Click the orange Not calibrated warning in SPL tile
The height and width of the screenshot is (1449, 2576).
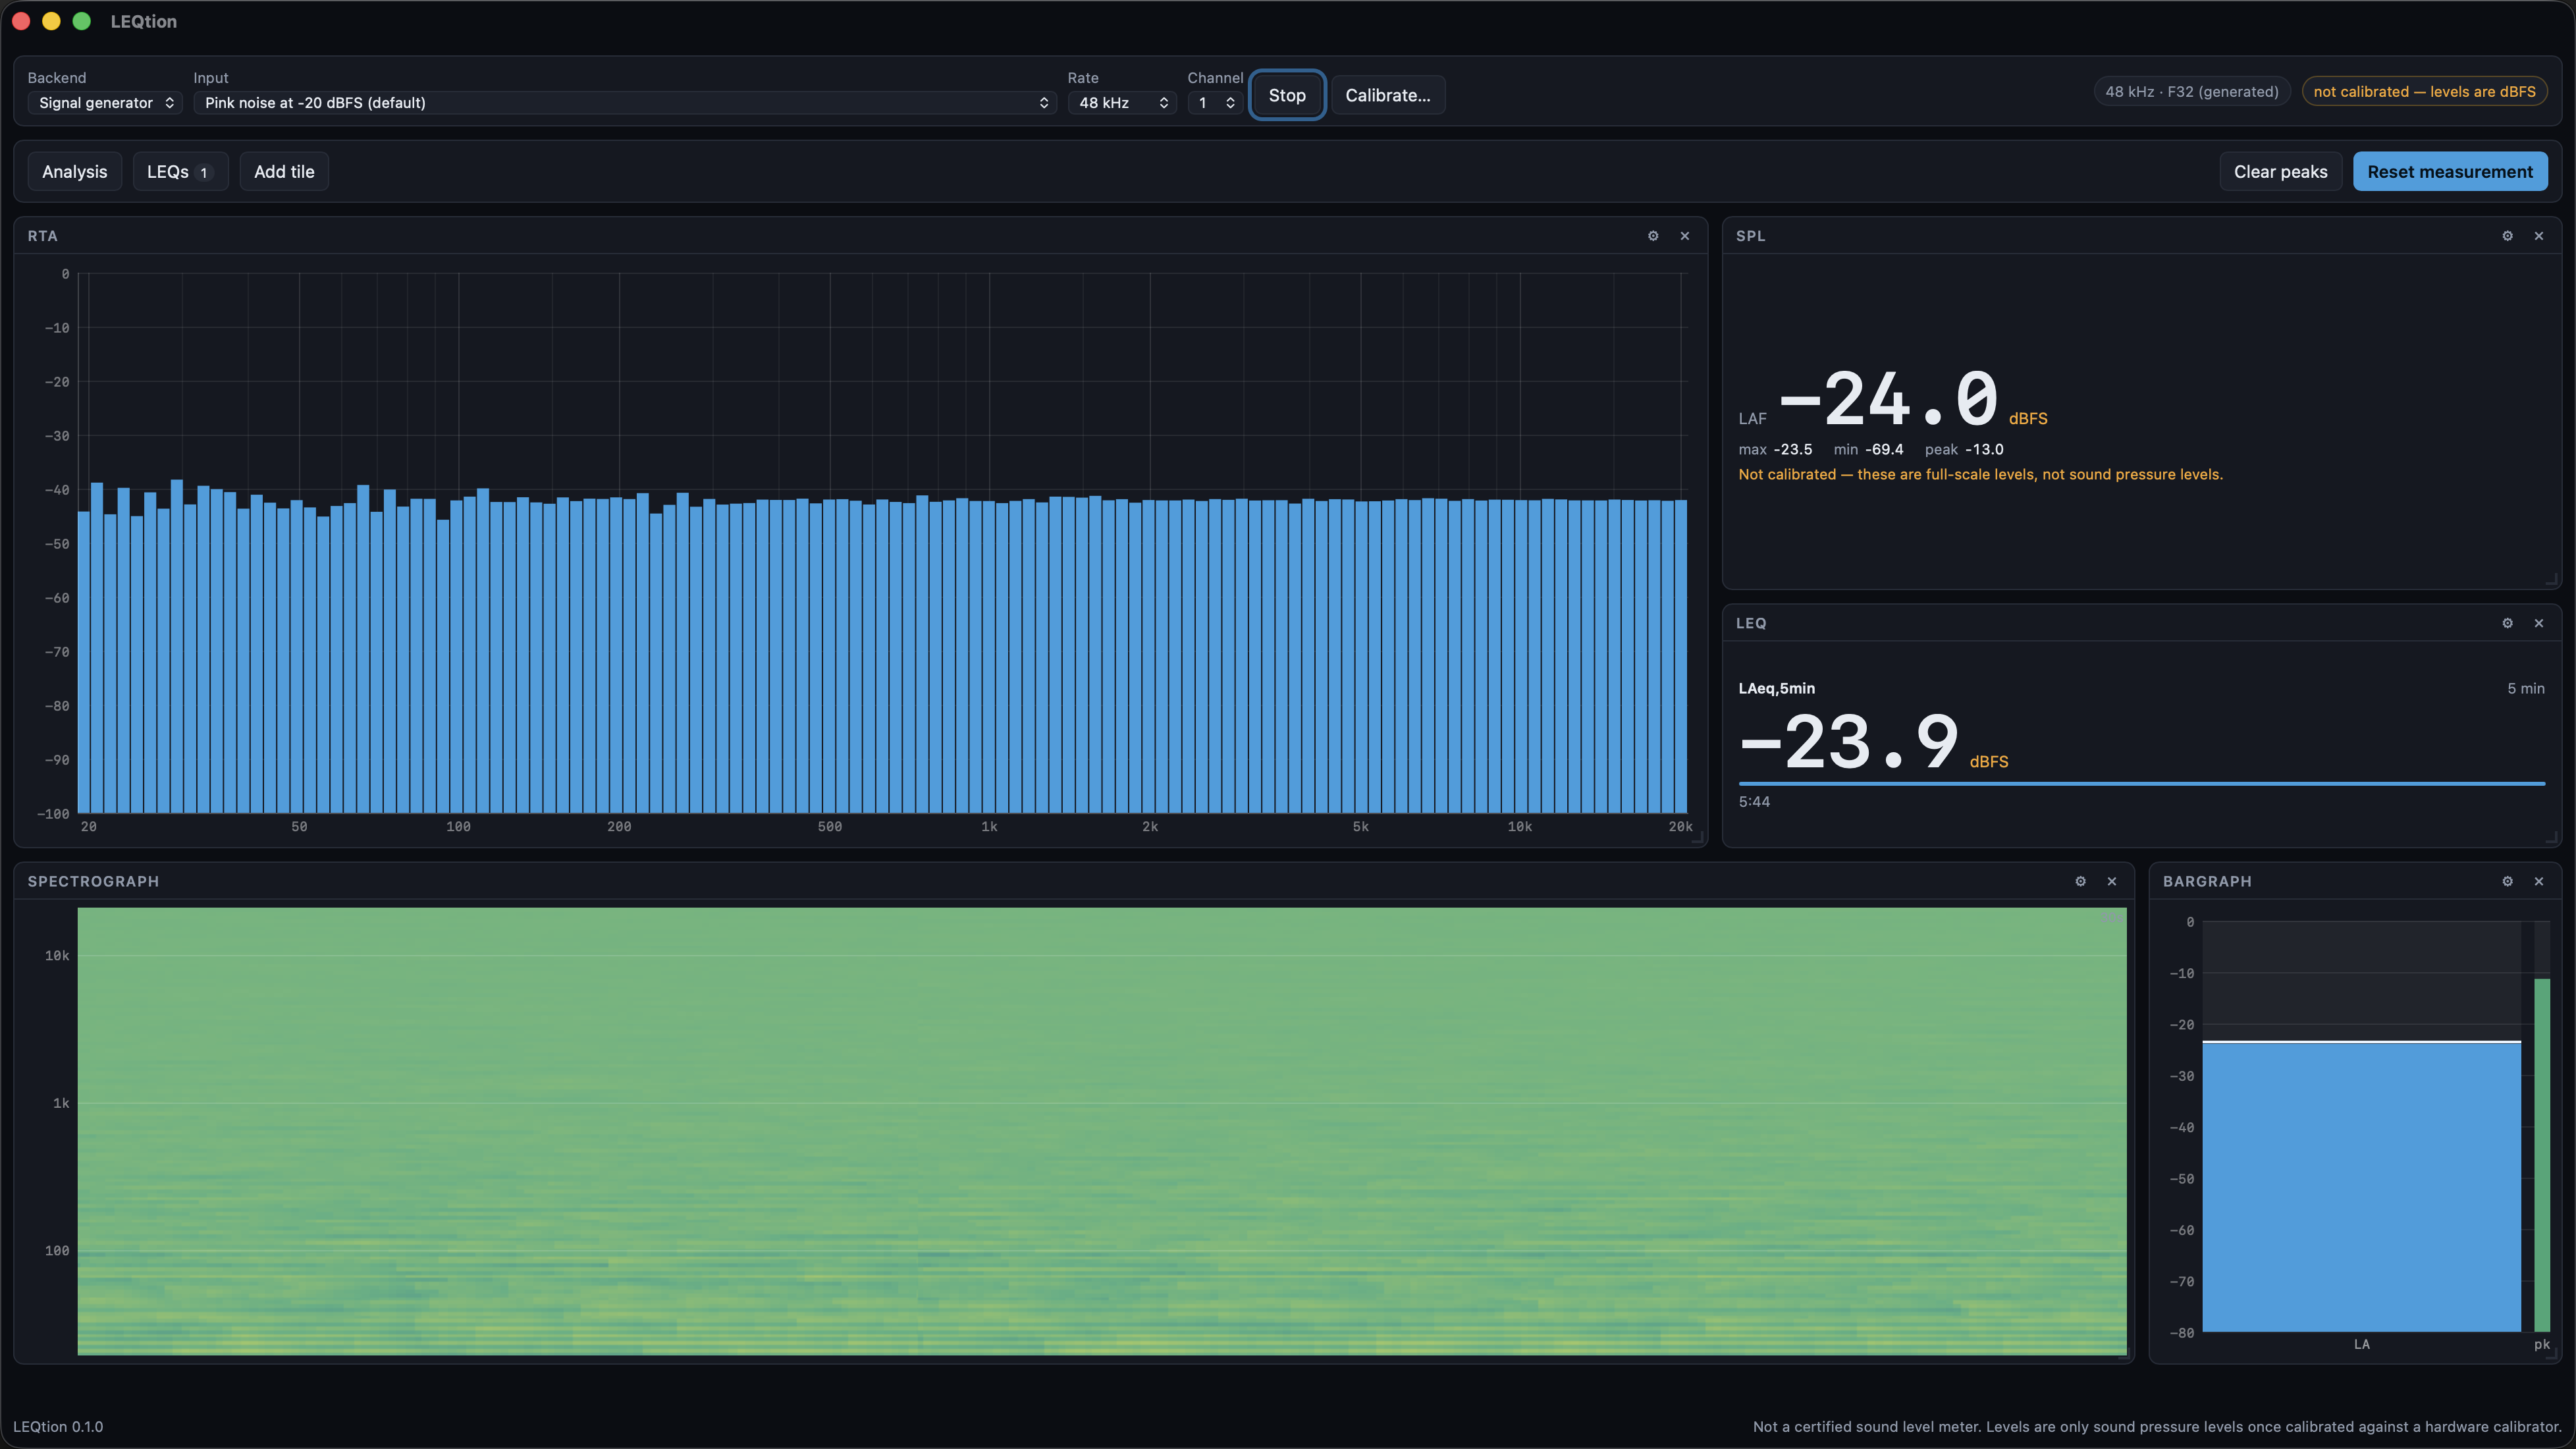[x=1980, y=474]
